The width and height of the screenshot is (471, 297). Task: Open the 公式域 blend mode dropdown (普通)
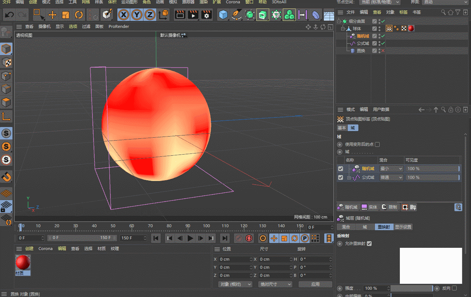(391, 177)
